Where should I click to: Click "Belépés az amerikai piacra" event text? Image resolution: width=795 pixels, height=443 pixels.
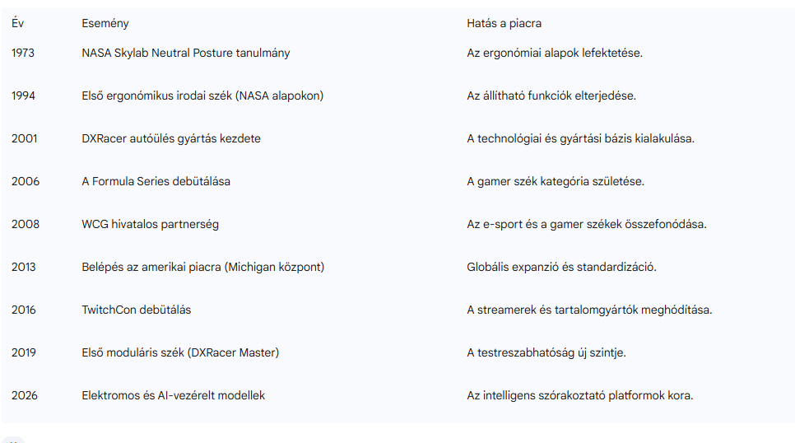point(202,267)
